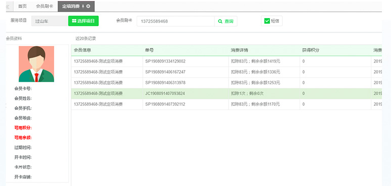
Task: Click the 可用余额 red label
Action: coord(23,138)
